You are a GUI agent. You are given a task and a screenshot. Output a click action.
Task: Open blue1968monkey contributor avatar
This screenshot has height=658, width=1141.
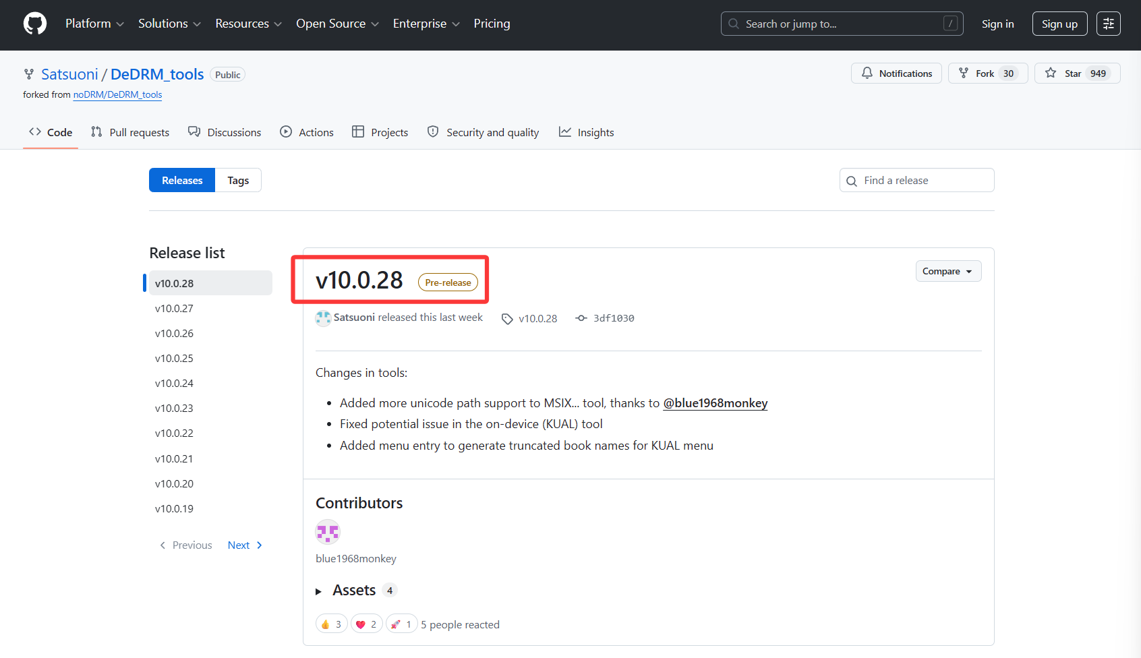[x=328, y=533]
